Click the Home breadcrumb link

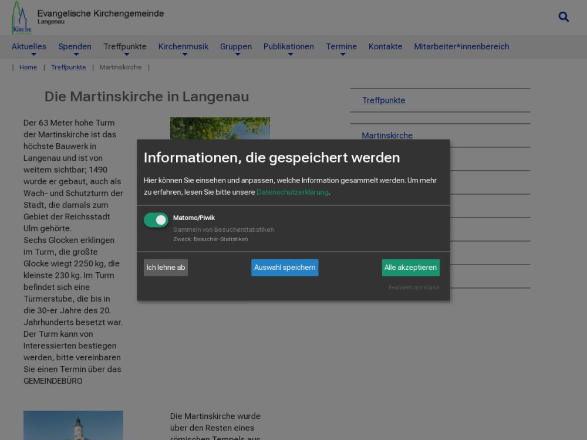tap(28, 67)
